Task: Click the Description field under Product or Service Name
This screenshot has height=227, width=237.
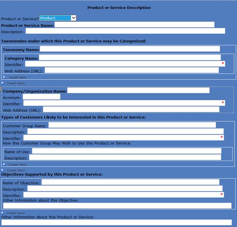Action: [x=125, y=31]
